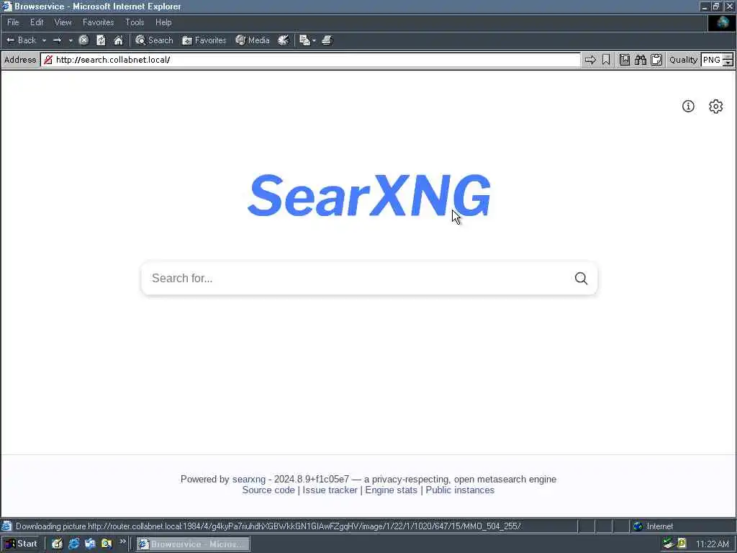Launch Outlook Express from quick launch
This screenshot has height=553, width=737.
90,544
